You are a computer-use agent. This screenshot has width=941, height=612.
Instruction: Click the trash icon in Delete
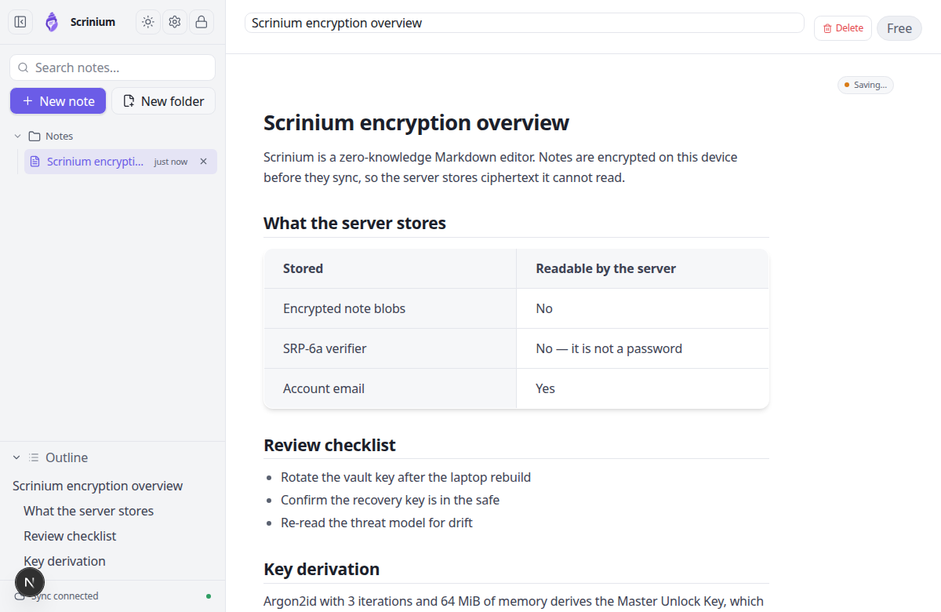(x=827, y=28)
